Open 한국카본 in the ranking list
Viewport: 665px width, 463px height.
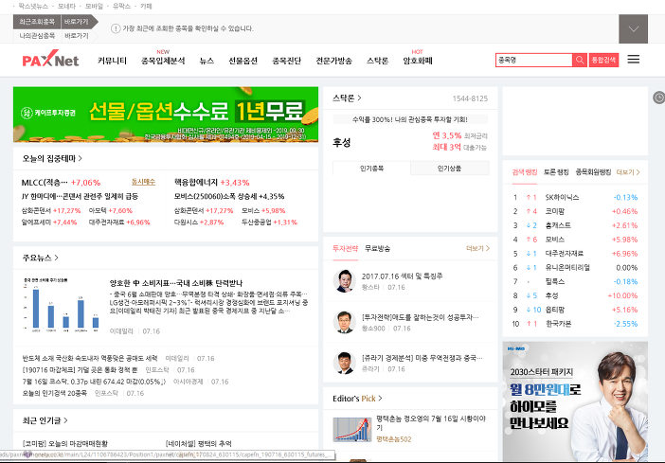558,324
